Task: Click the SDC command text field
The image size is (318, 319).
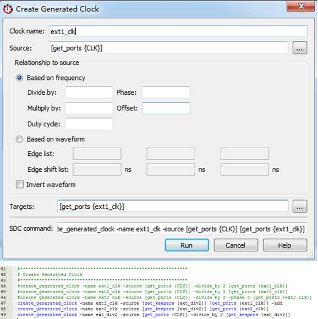Action: tap(182, 229)
